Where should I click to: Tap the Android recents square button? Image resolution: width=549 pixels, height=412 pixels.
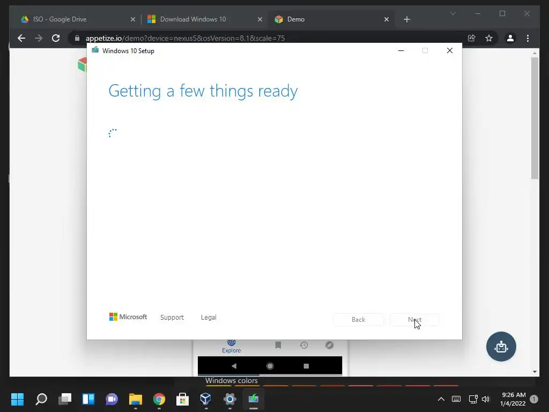pos(306,366)
